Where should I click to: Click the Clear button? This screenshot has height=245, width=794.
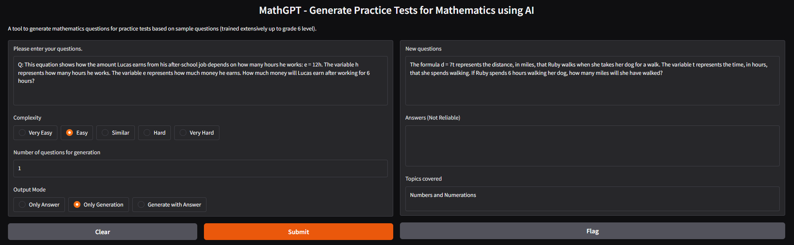(103, 232)
